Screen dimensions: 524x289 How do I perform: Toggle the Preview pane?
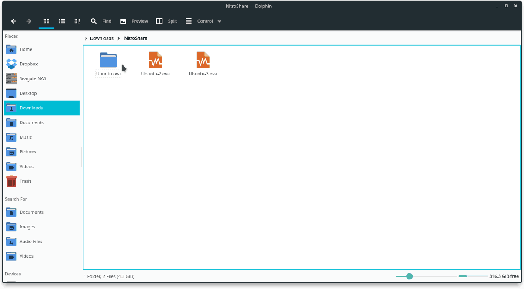(x=134, y=21)
